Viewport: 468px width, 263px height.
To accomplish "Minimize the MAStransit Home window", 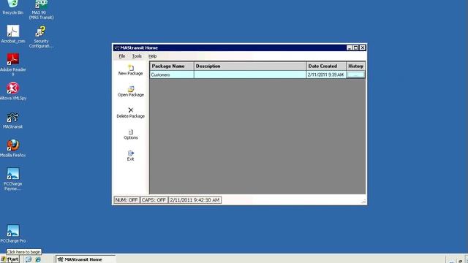I will pyautogui.click(x=350, y=47).
